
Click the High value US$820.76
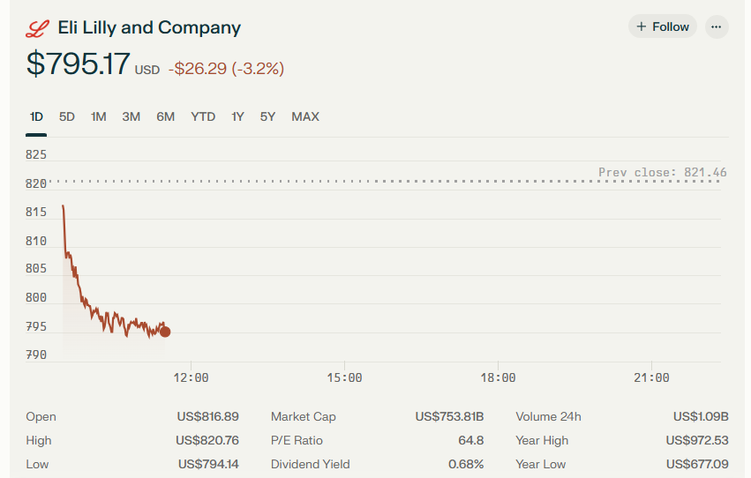click(207, 440)
